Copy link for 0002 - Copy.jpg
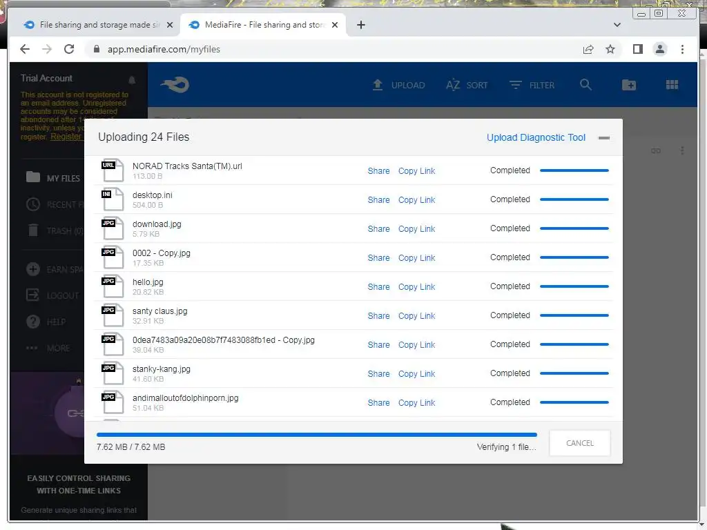 (416, 258)
